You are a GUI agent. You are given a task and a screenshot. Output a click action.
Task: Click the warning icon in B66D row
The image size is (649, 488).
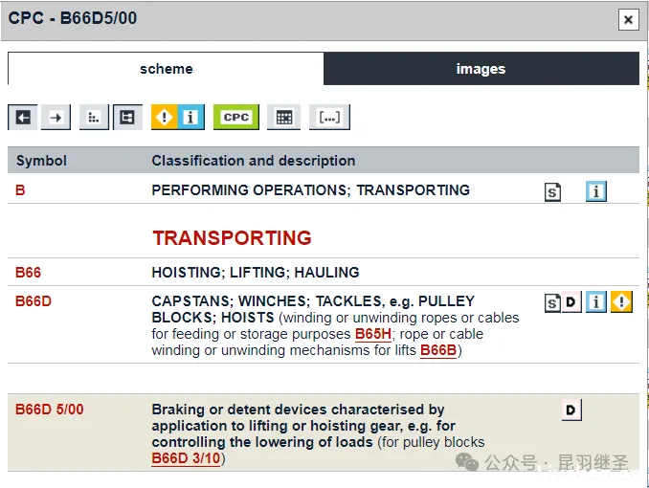click(x=622, y=303)
